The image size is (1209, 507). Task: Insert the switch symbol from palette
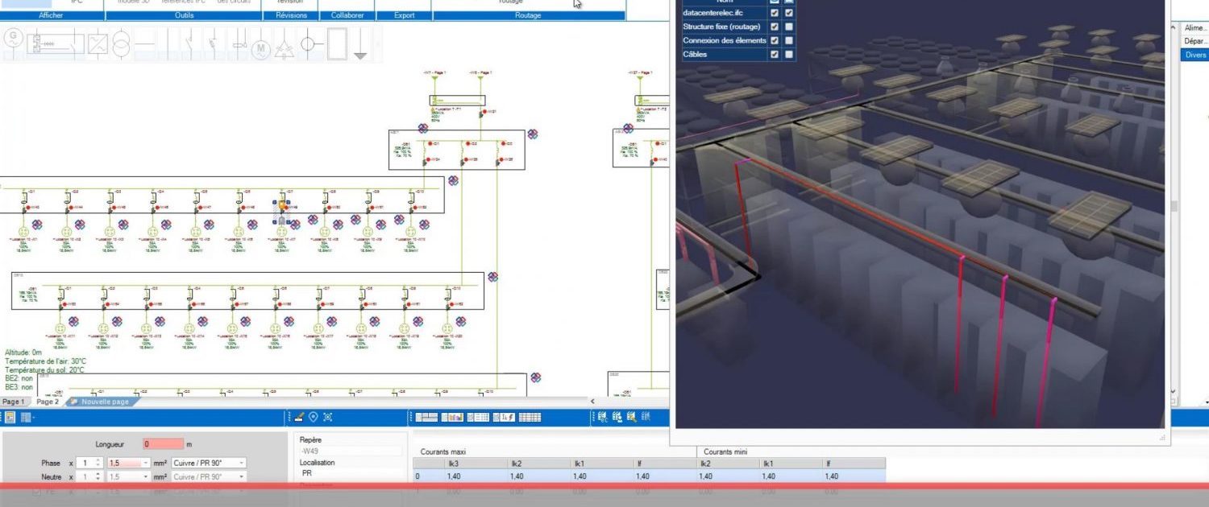coord(189,44)
